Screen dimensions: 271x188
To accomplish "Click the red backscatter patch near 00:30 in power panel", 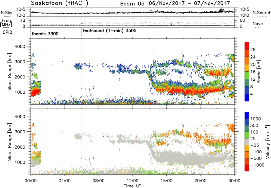I will point(35,92).
